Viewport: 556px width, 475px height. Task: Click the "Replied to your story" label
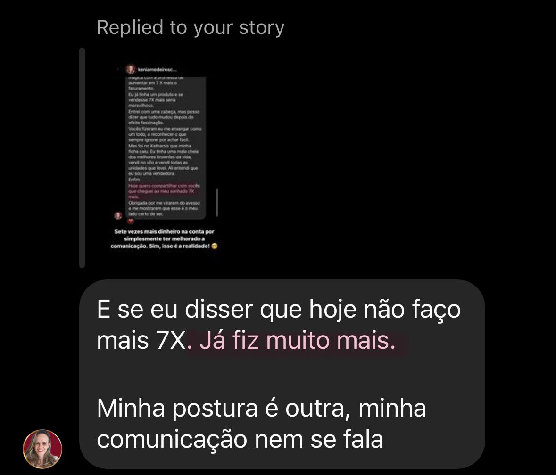191,28
